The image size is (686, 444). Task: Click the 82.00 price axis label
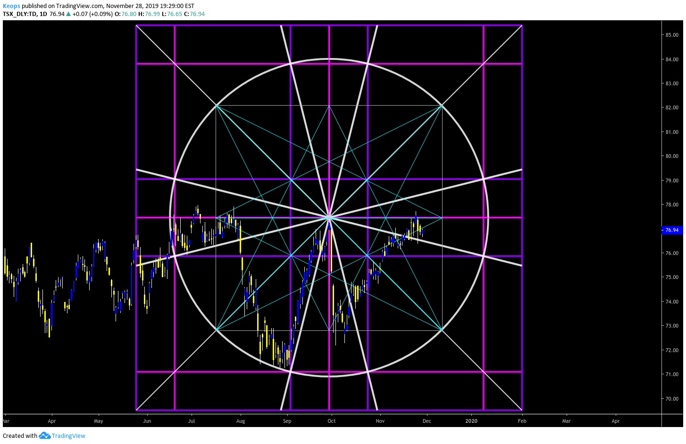click(x=672, y=107)
